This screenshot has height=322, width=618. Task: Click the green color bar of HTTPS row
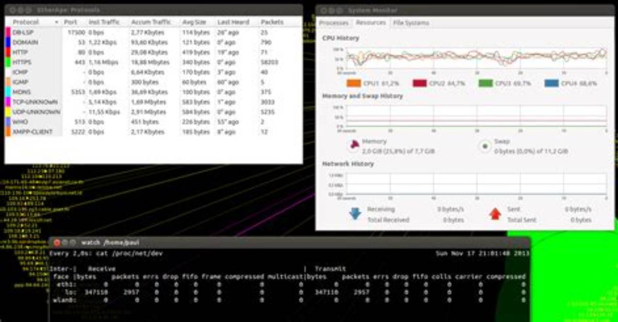pyautogui.click(x=8, y=62)
